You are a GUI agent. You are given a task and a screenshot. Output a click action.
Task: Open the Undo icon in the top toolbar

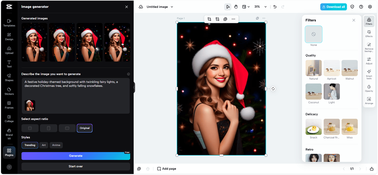(275, 6)
